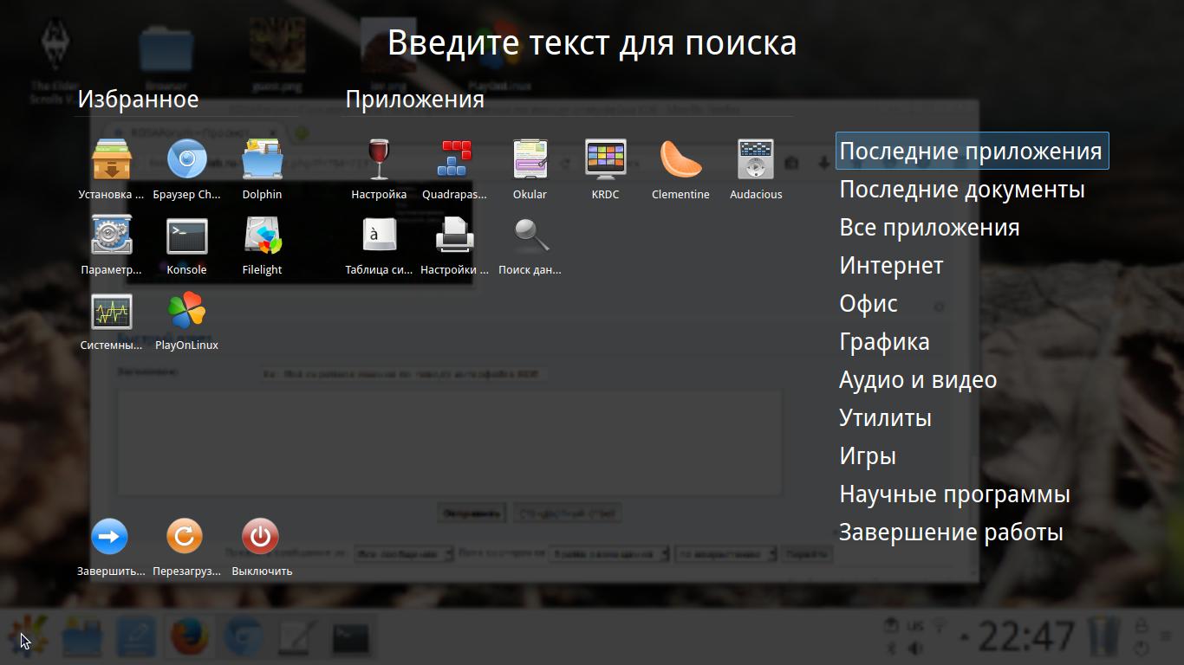Open the volume control in system tray
This screenshot has height=665, width=1184.
(x=914, y=649)
